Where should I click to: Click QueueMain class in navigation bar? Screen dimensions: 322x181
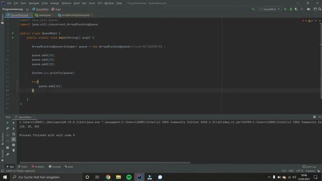tap(40, 9)
